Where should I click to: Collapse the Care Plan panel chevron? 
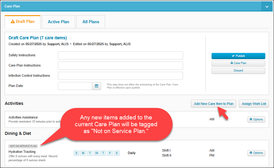tap(267, 6)
